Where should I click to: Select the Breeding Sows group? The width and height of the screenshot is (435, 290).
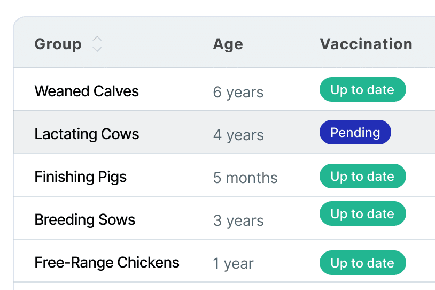(85, 219)
